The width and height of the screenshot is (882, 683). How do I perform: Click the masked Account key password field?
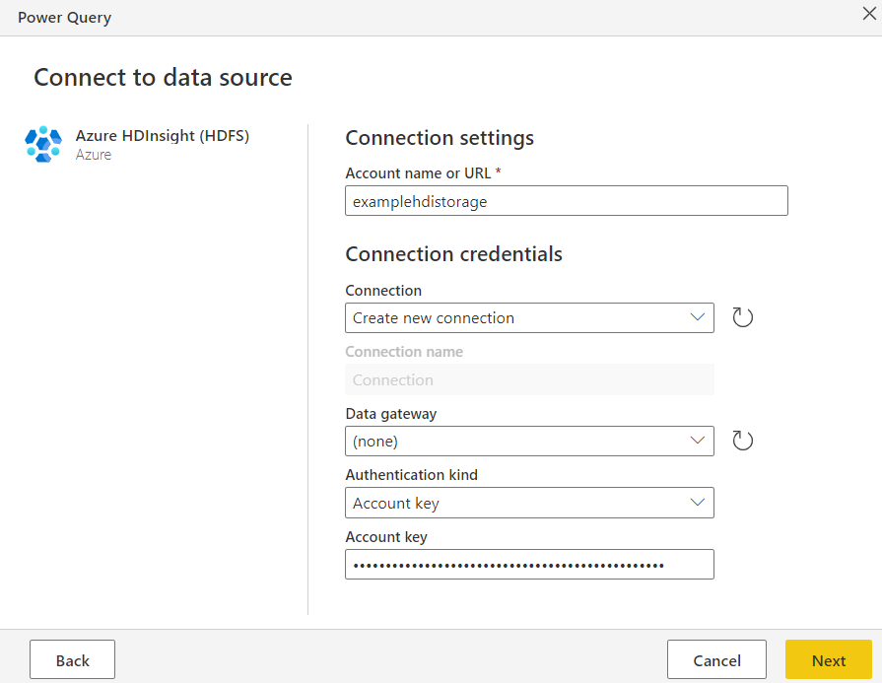529,565
